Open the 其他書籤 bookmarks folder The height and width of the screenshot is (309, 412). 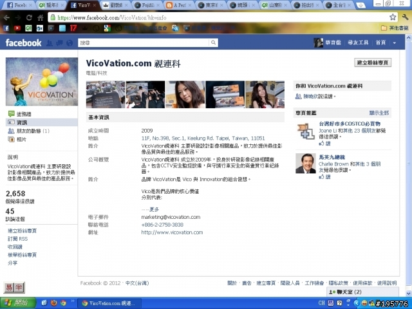pos(395,28)
